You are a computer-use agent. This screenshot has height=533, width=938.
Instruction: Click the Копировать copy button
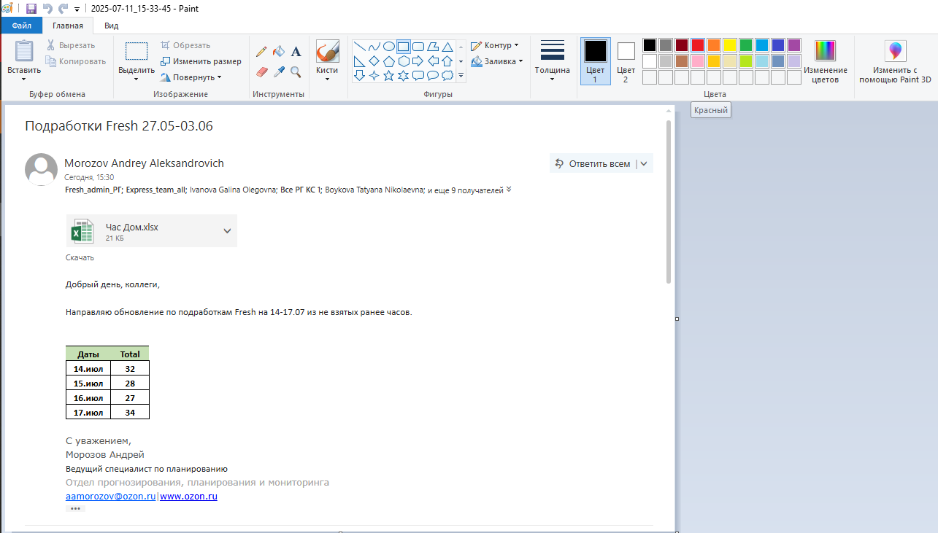(75, 61)
